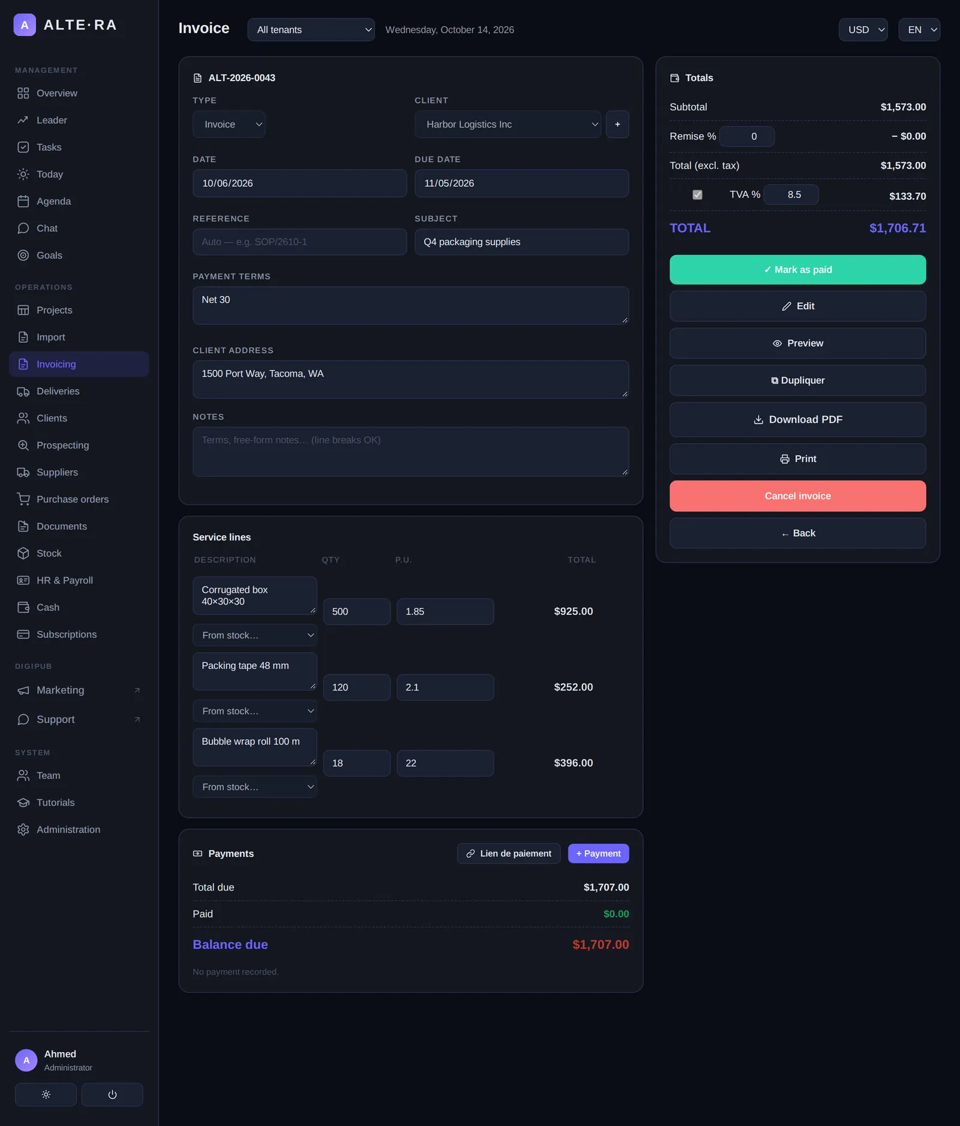The image size is (960, 1126).
Task: Click the power logout button
Action: (112, 1094)
